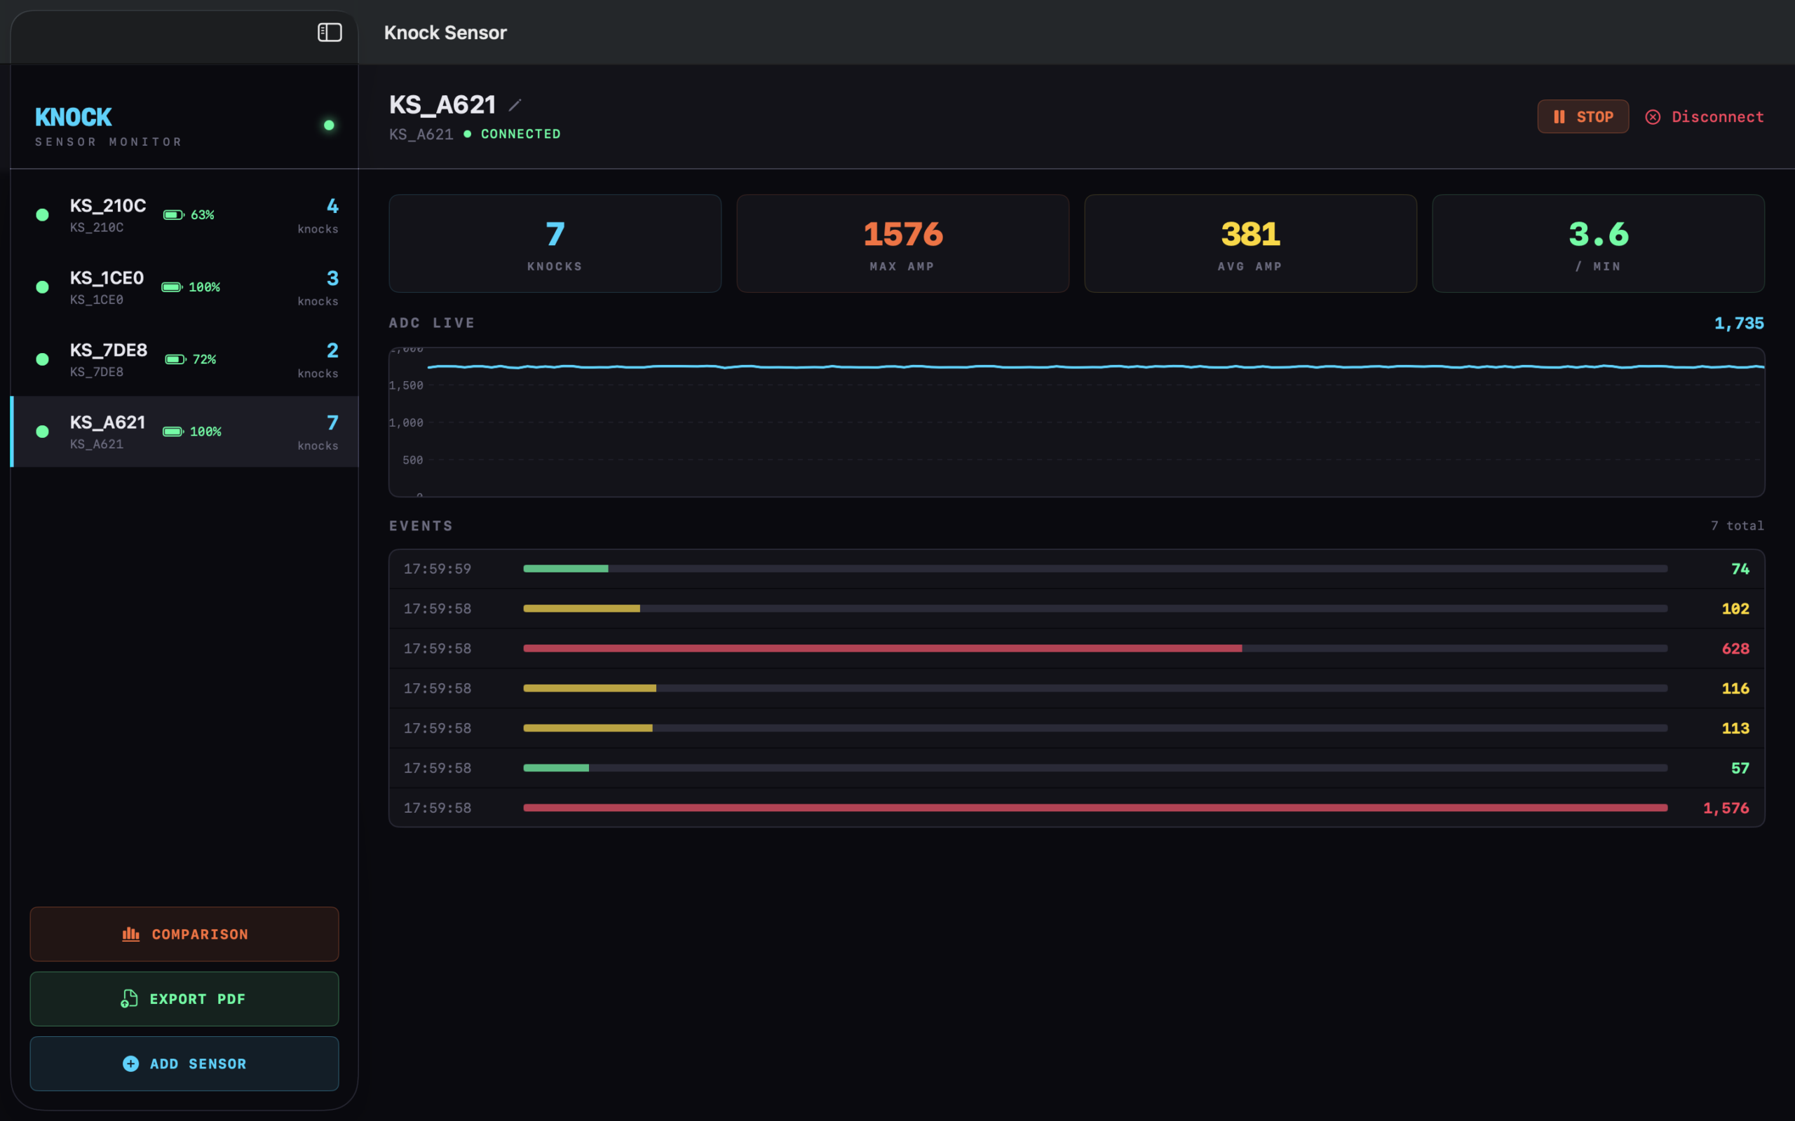Toggle the sidebar panel icon

coord(330,33)
